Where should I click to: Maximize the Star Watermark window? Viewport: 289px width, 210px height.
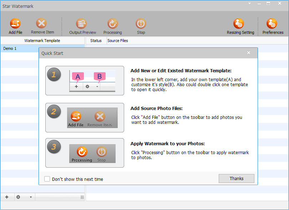pos(268,4)
